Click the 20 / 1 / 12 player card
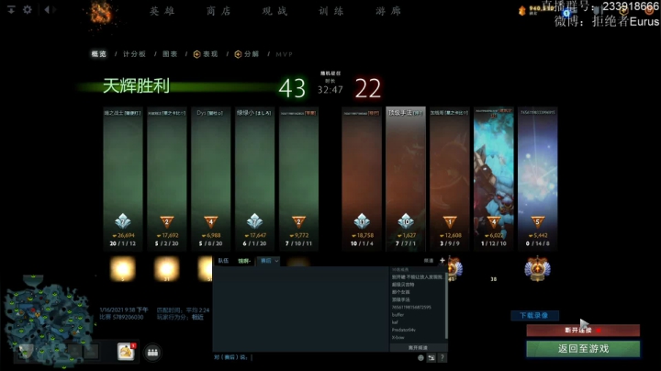The image size is (661, 371). point(123,179)
